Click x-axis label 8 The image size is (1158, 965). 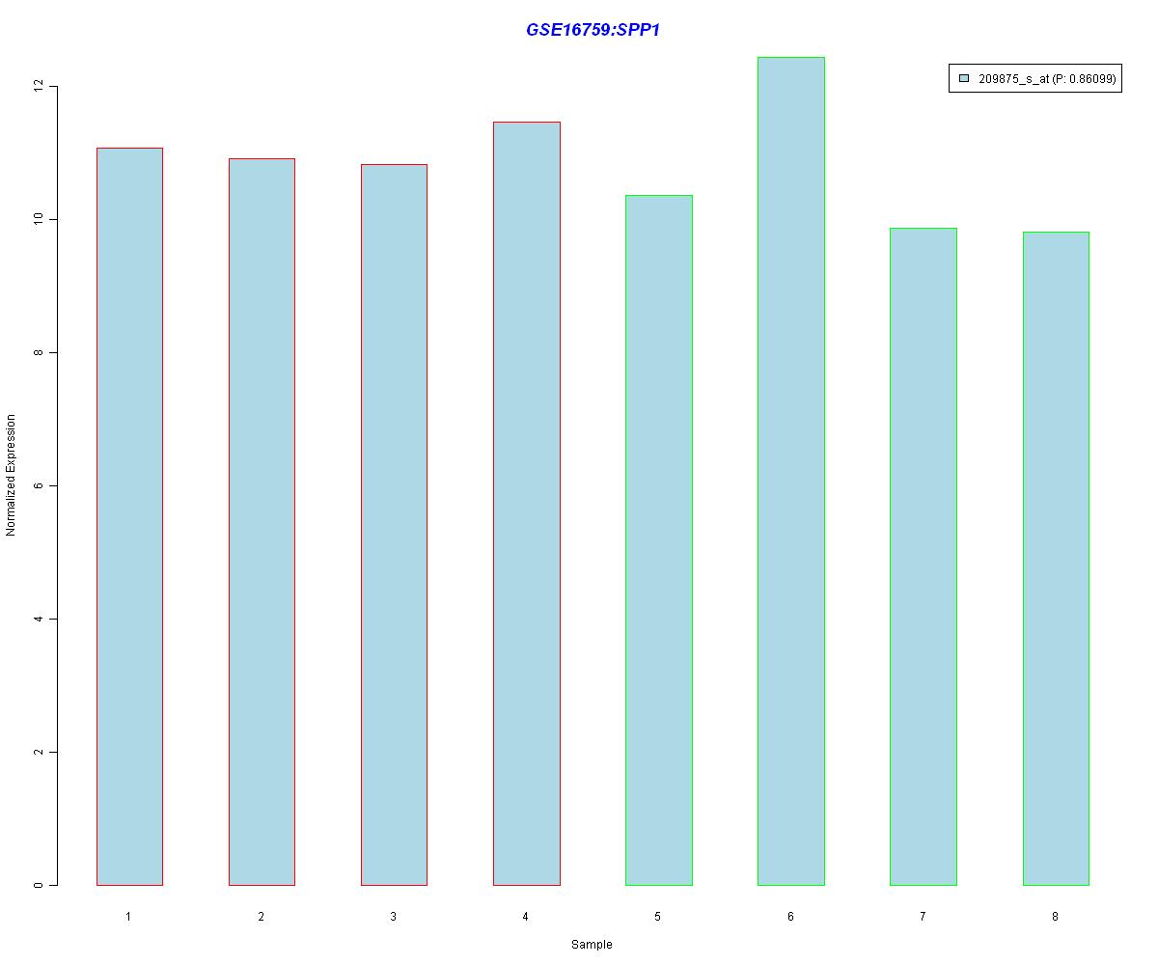pos(1055,916)
